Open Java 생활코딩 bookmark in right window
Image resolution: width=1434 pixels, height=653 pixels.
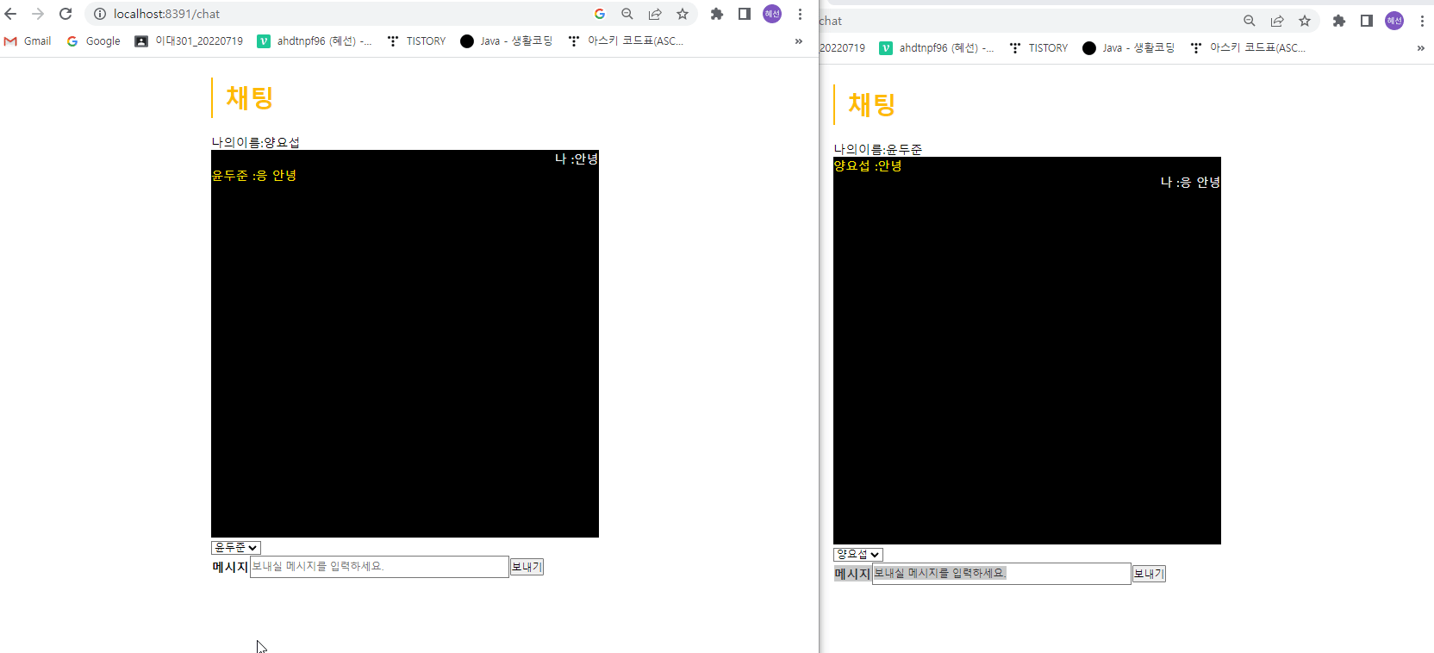[x=1129, y=48]
